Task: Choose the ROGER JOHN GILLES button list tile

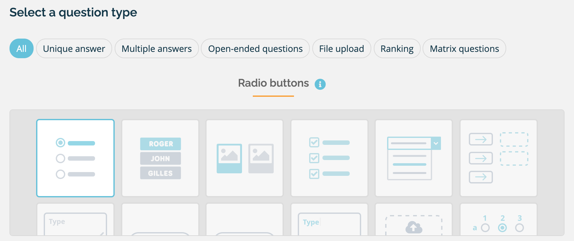Action: (x=160, y=158)
